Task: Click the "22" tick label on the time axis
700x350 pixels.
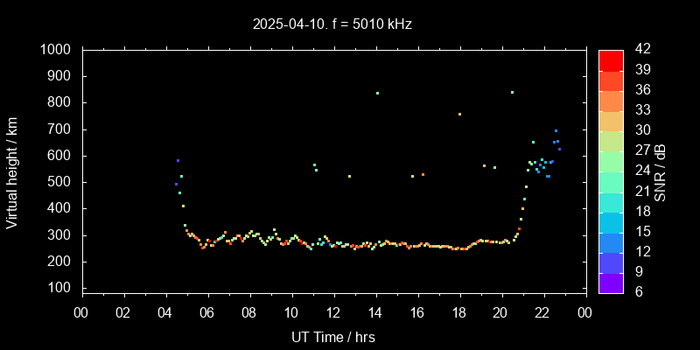Action: 542,312
